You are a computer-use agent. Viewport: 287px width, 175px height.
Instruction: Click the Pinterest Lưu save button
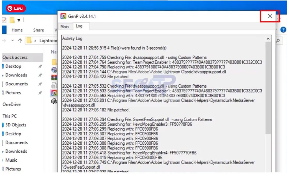click(x=16, y=8)
